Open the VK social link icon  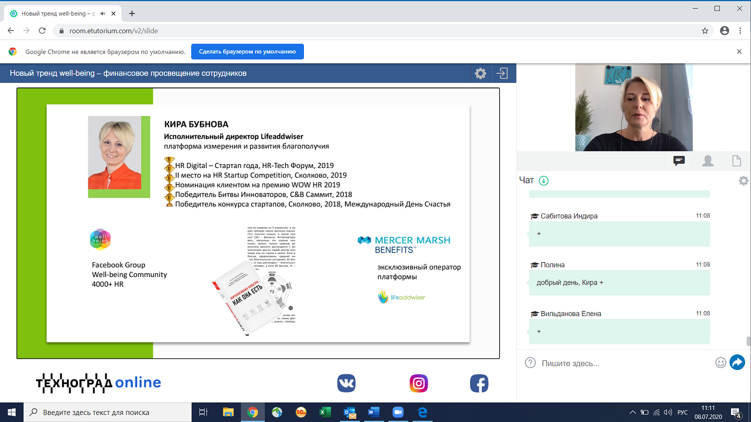click(x=346, y=383)
